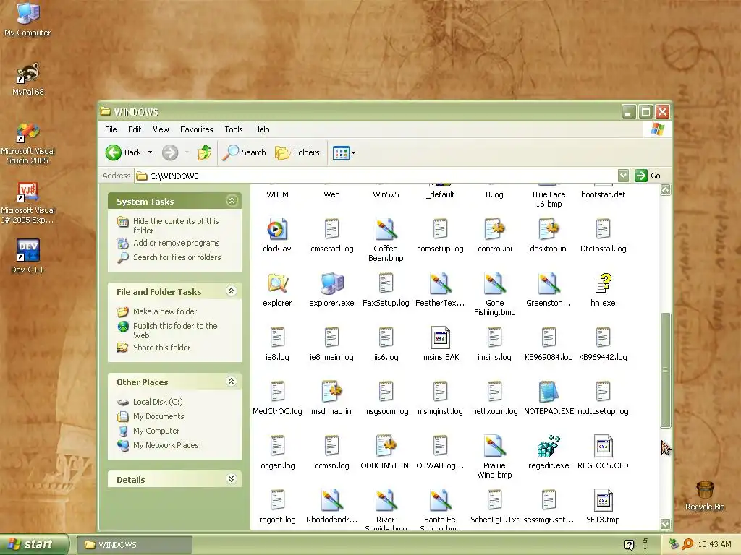This screenshot has width=741, height=555.
Task: Select the ie8.log file icon
Action: pos(277,338)
